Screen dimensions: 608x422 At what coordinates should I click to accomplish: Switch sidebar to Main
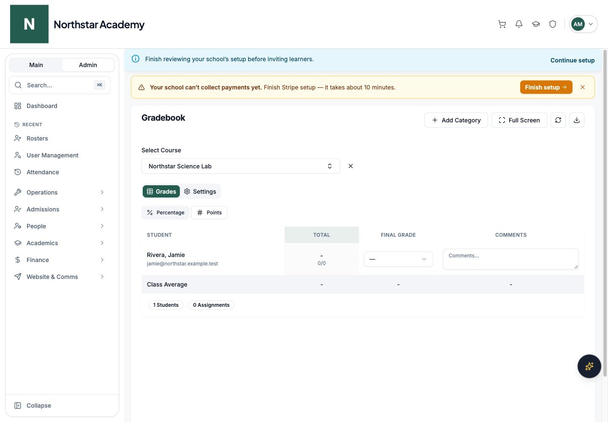pos(36,65)
